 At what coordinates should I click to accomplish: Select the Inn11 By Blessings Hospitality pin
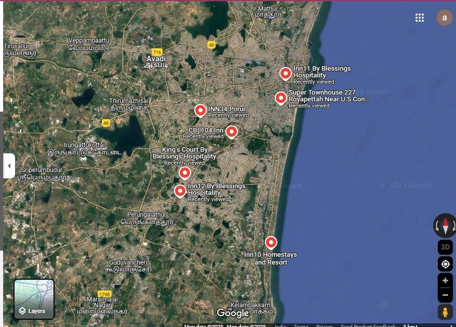click(x=286, y=73)
